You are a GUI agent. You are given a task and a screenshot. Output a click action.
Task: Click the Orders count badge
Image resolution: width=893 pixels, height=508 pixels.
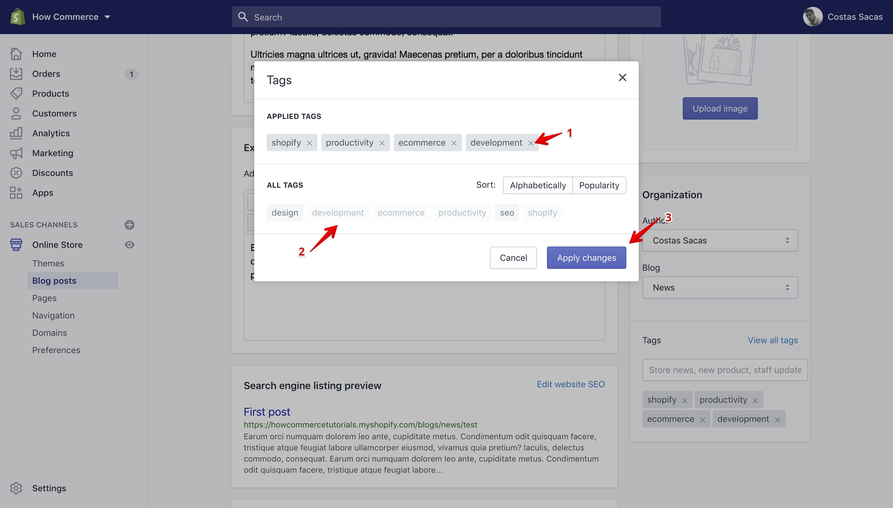tap(131, 74)
